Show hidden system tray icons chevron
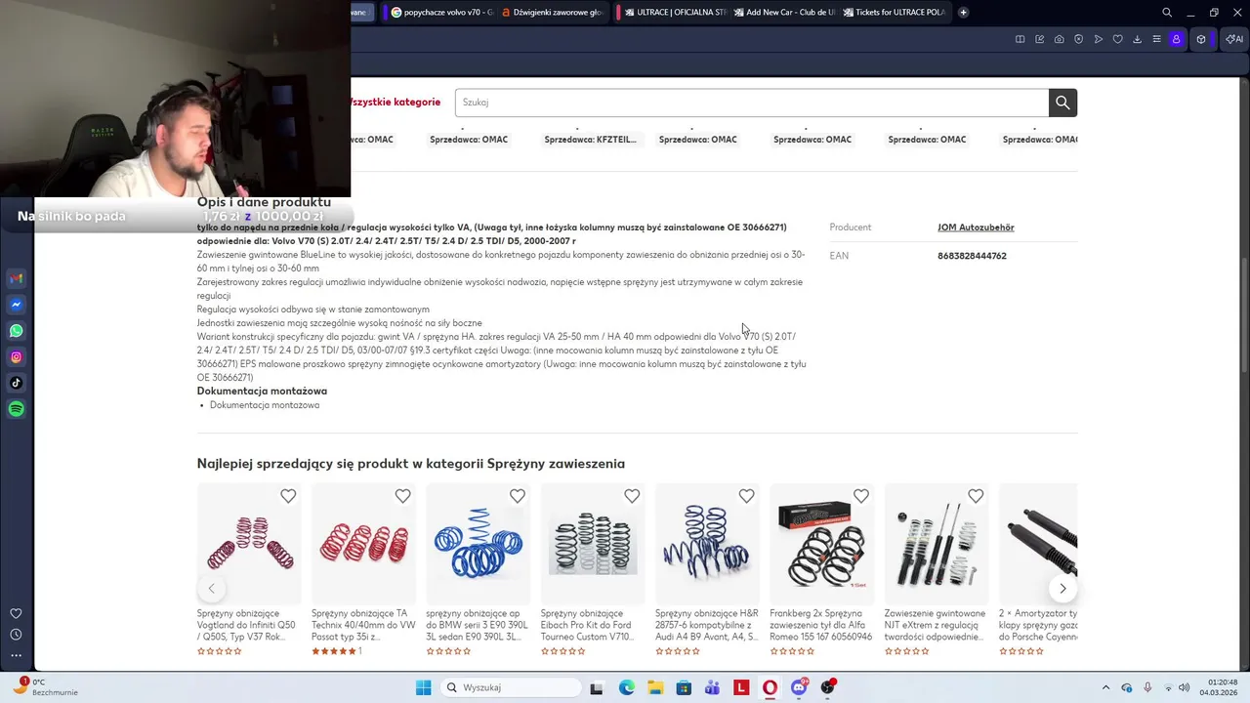The image size is (1250, 703). point(1105,687)
